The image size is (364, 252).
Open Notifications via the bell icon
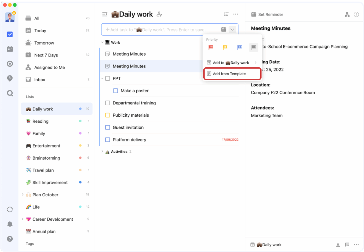pyautogui.click(x=10, y=224)
